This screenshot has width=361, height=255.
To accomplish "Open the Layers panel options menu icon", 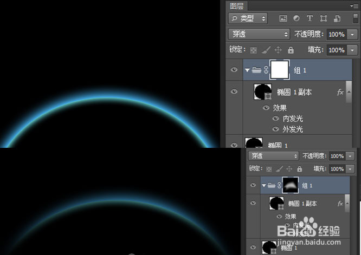I will coord(354,6).
